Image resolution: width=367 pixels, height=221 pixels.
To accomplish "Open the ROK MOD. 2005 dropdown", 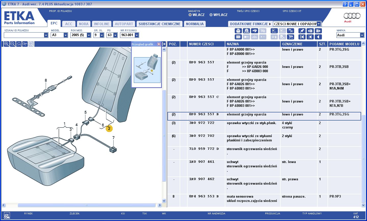I will tap(89, 35).
